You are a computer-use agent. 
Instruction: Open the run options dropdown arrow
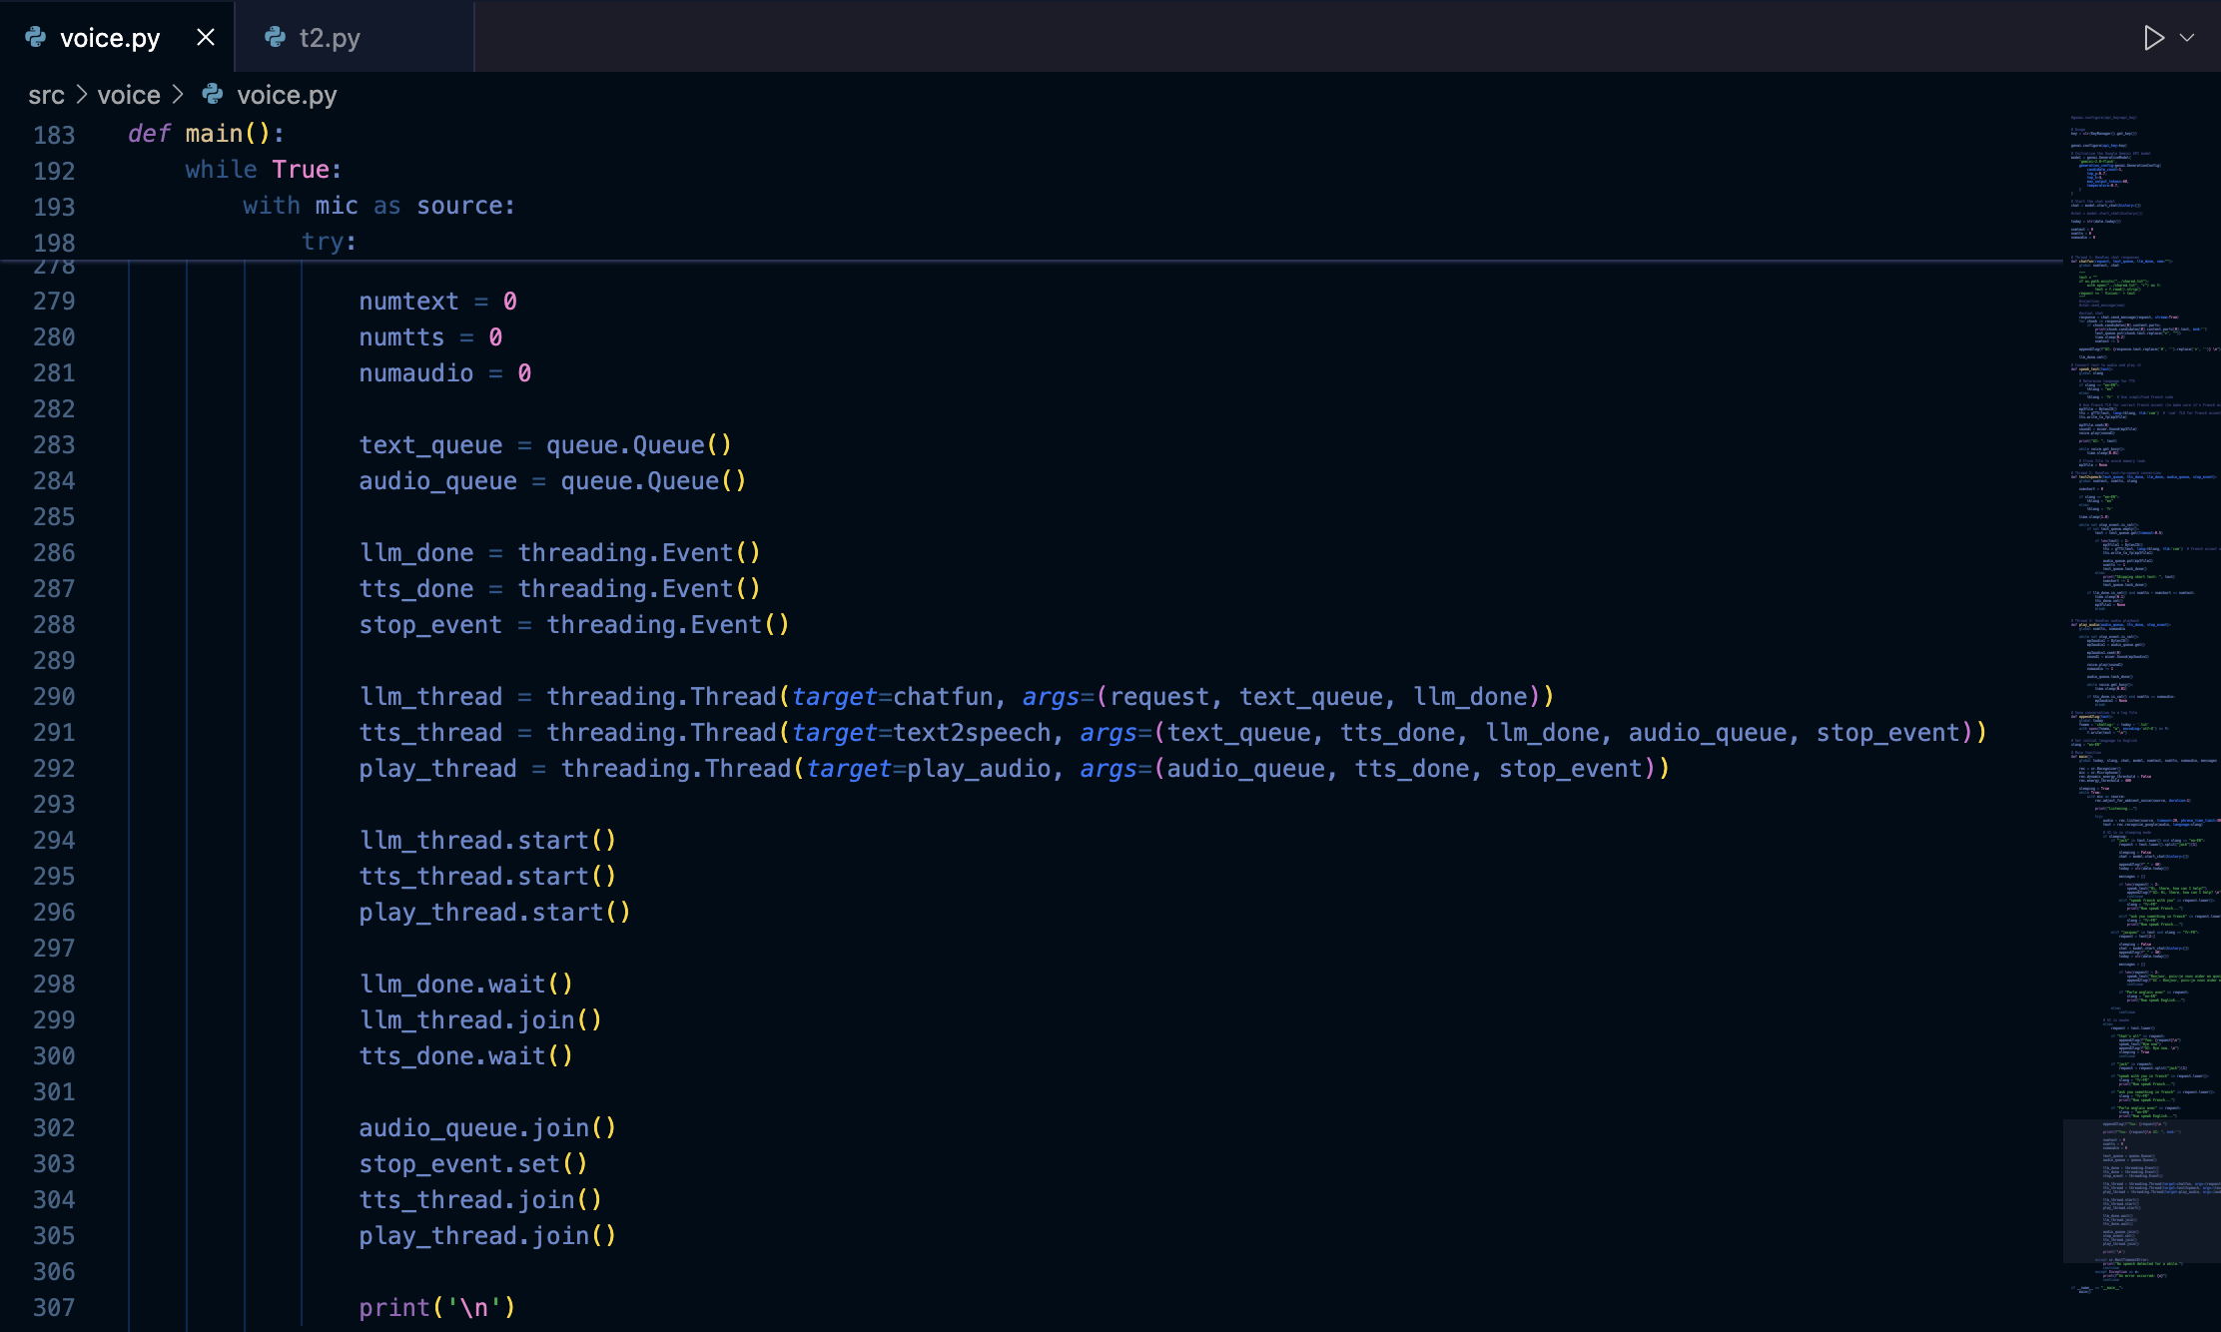click(2187, 38)
